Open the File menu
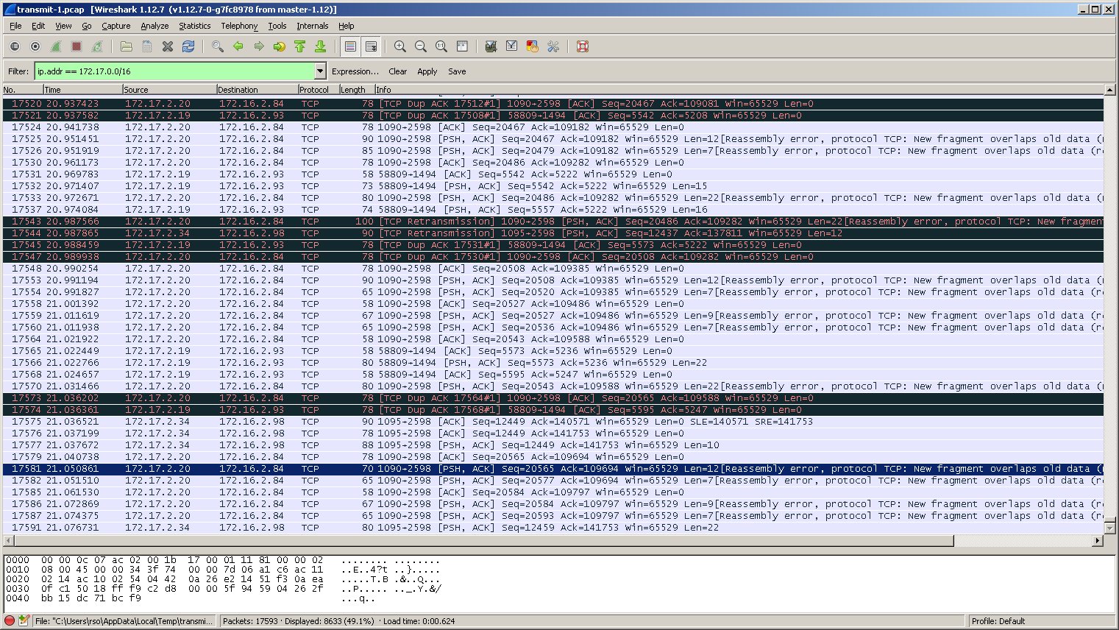This screenshot has width=1119, height=630. [x=15, y=26]
